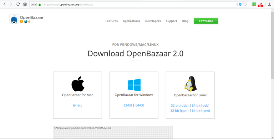Click the Download OpenBazaar 2.0 heading
This screenshot has height=139, width=274.
(x=136, y=53)
